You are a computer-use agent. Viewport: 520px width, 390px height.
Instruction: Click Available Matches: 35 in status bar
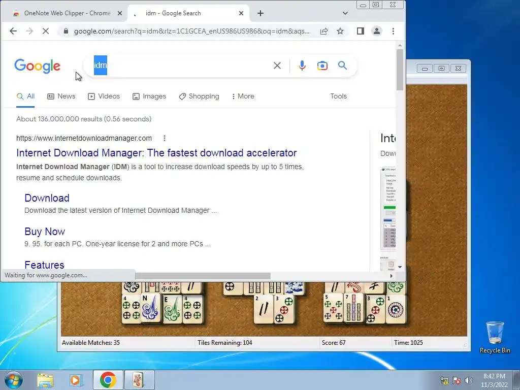click(x=91, y=343)
